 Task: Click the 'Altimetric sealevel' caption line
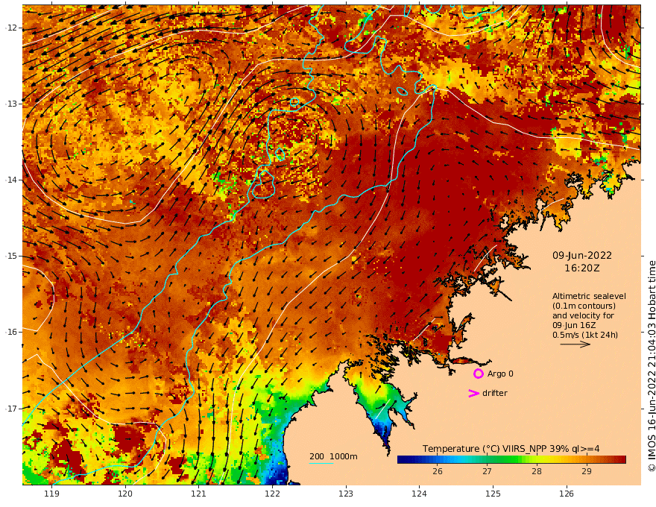[589, 296]
